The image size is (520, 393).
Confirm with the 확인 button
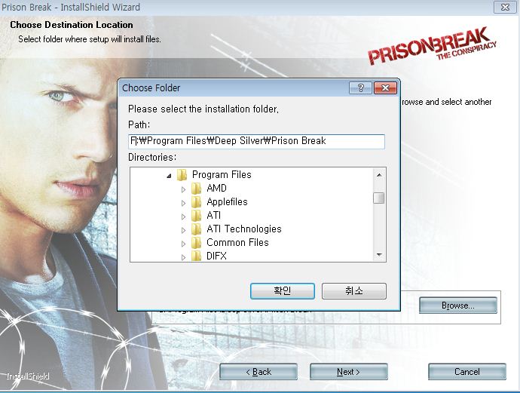pos(282,291)
